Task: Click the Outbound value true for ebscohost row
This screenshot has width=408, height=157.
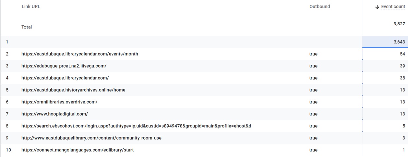Action: 313,126
